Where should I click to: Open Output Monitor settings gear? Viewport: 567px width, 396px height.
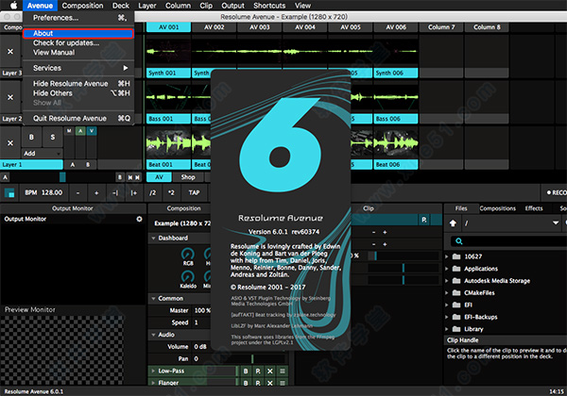pos(139,219)
